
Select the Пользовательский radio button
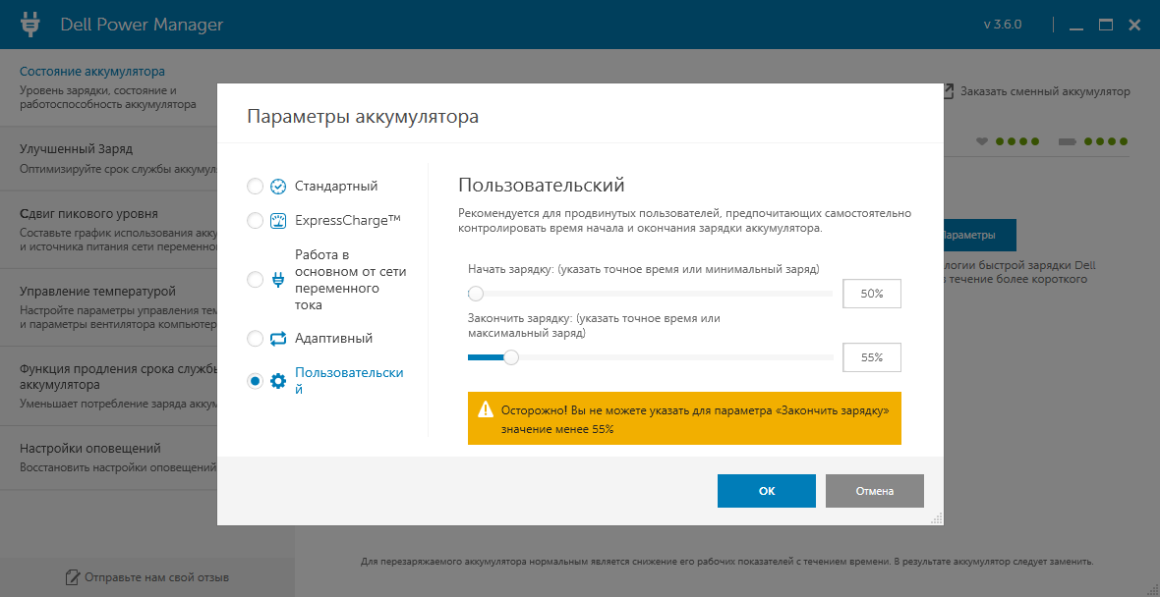(x=255, y=381)
